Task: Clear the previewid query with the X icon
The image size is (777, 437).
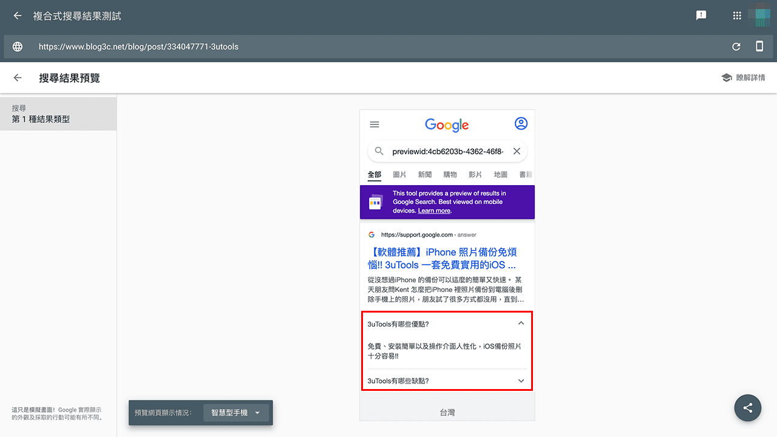Action: pyautogui.click(x=517, y=151)
